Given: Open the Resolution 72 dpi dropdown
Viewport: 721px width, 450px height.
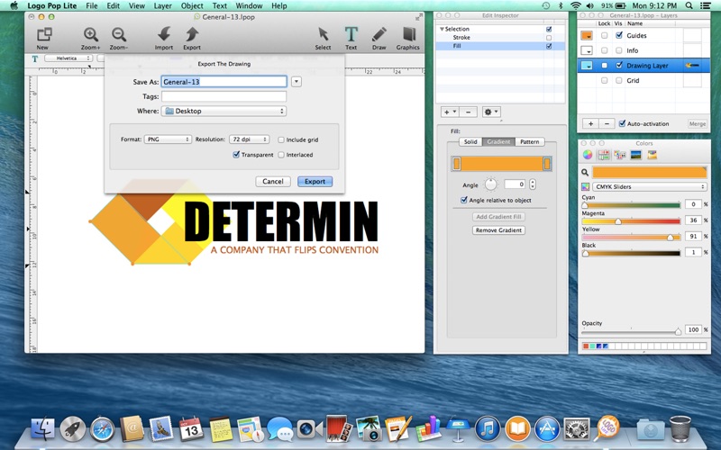Looking at the screenshot, I should tap(249, 139).
